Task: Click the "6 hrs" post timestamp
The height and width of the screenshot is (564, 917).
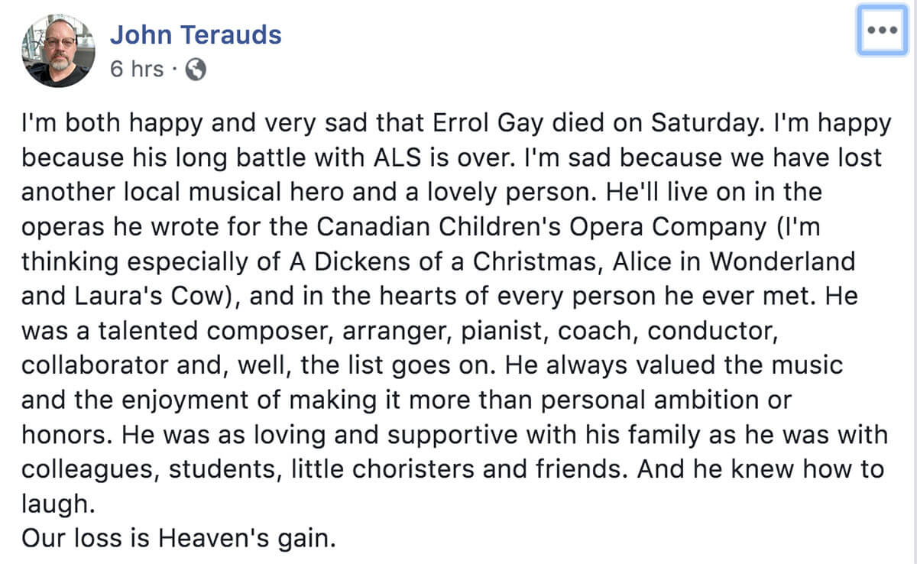Action: pyautogui.click(x=137, y=69)
